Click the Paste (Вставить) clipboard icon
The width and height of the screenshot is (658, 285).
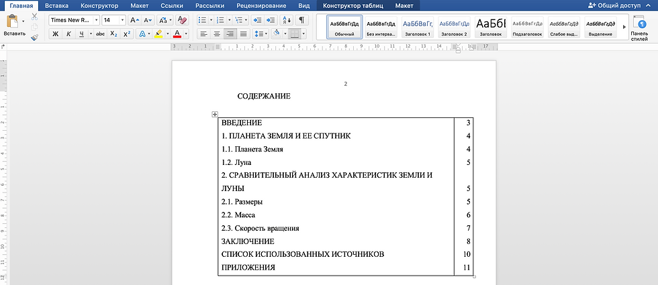(13, 21)
